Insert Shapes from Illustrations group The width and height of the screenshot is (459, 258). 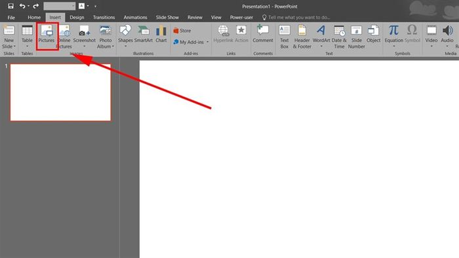click(126, 35)
